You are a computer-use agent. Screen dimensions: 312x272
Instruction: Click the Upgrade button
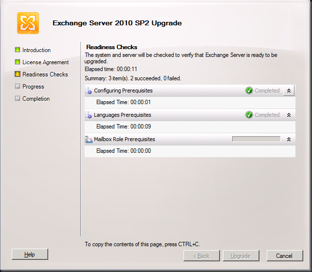pyautogui.click(x=241, y=255)
